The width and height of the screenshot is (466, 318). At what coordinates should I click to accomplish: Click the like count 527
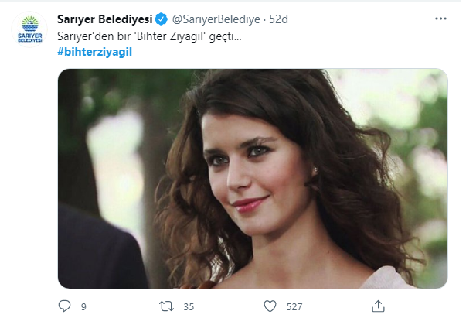(x=294, y=306)
